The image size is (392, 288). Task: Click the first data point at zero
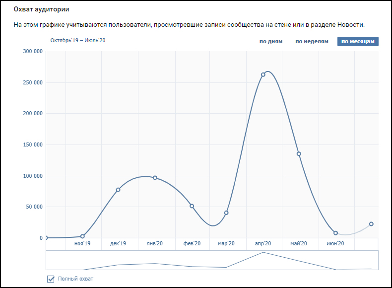point(46,238)
